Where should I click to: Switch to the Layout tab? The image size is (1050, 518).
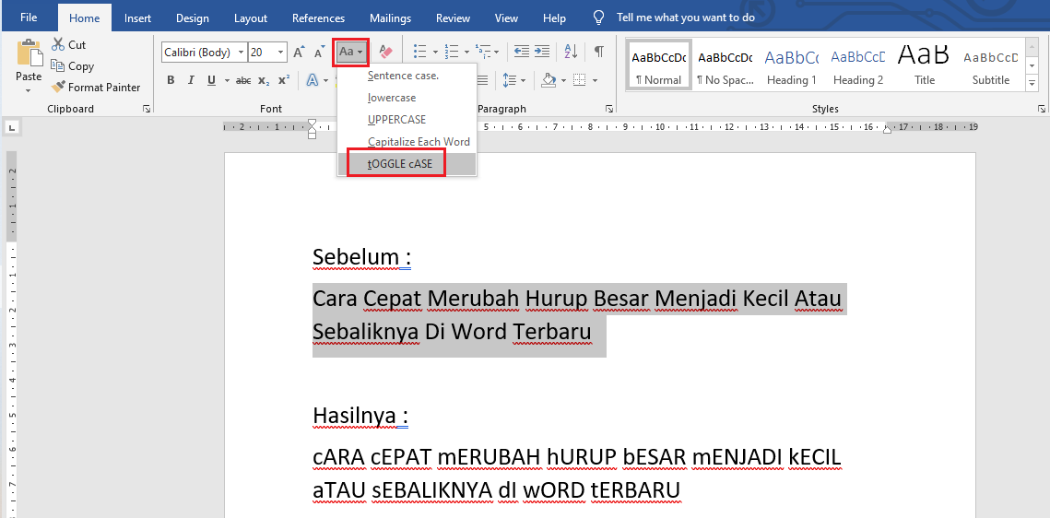[251, 18]
